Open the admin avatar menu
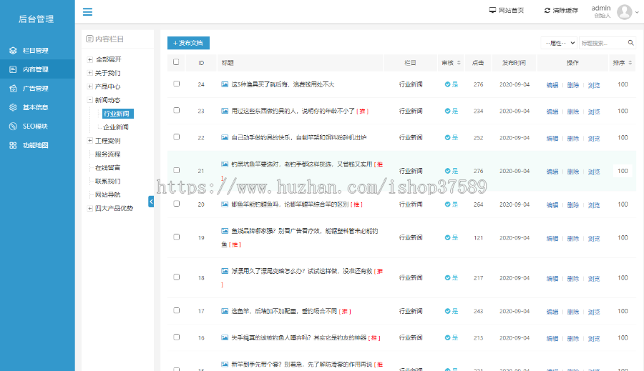The image size is (644, 371). point(624,12)
